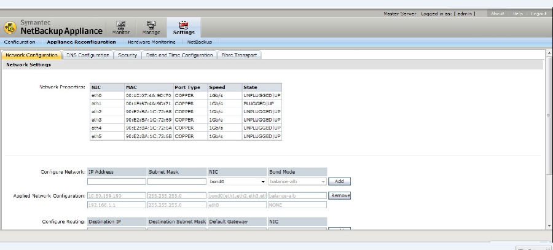Click the eth5 row NIC cell
Screen dimensions: 553x250
[x=107, y=136]
